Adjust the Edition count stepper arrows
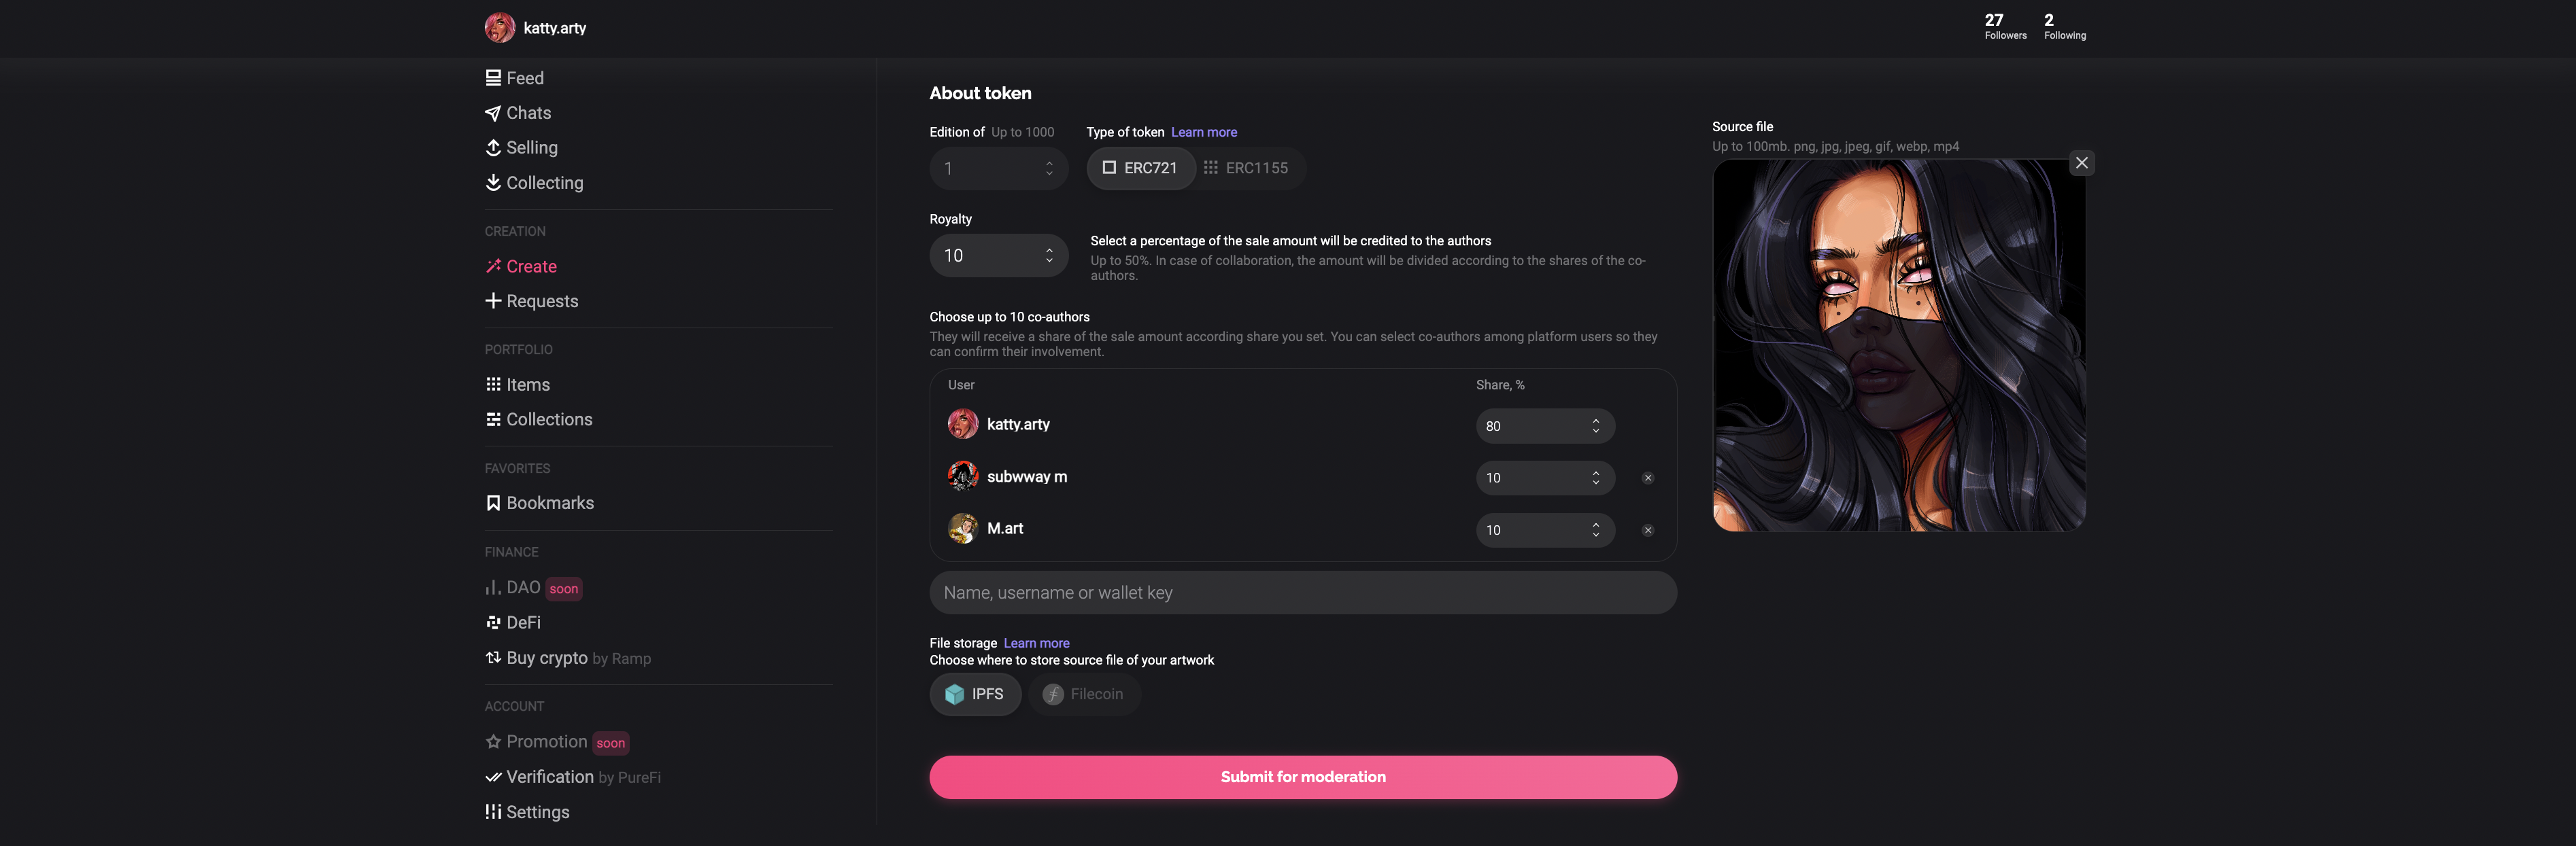Viewport: 2576px width, 846px height. click(1049, 169)
